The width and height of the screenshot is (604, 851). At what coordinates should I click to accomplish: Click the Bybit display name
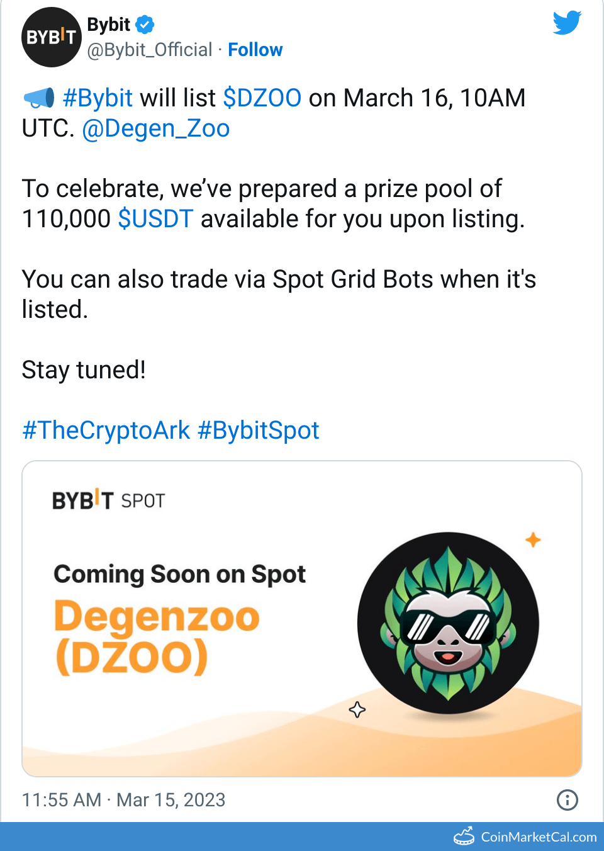[x=108, y=25]
